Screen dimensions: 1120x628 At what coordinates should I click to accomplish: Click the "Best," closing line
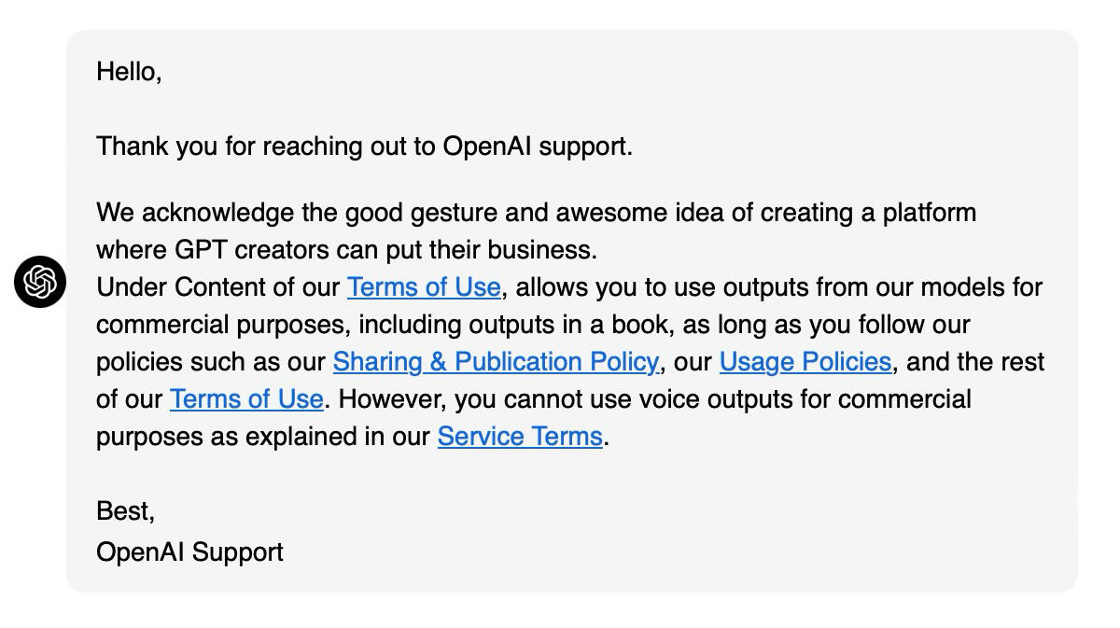click(x=125, y=511)
